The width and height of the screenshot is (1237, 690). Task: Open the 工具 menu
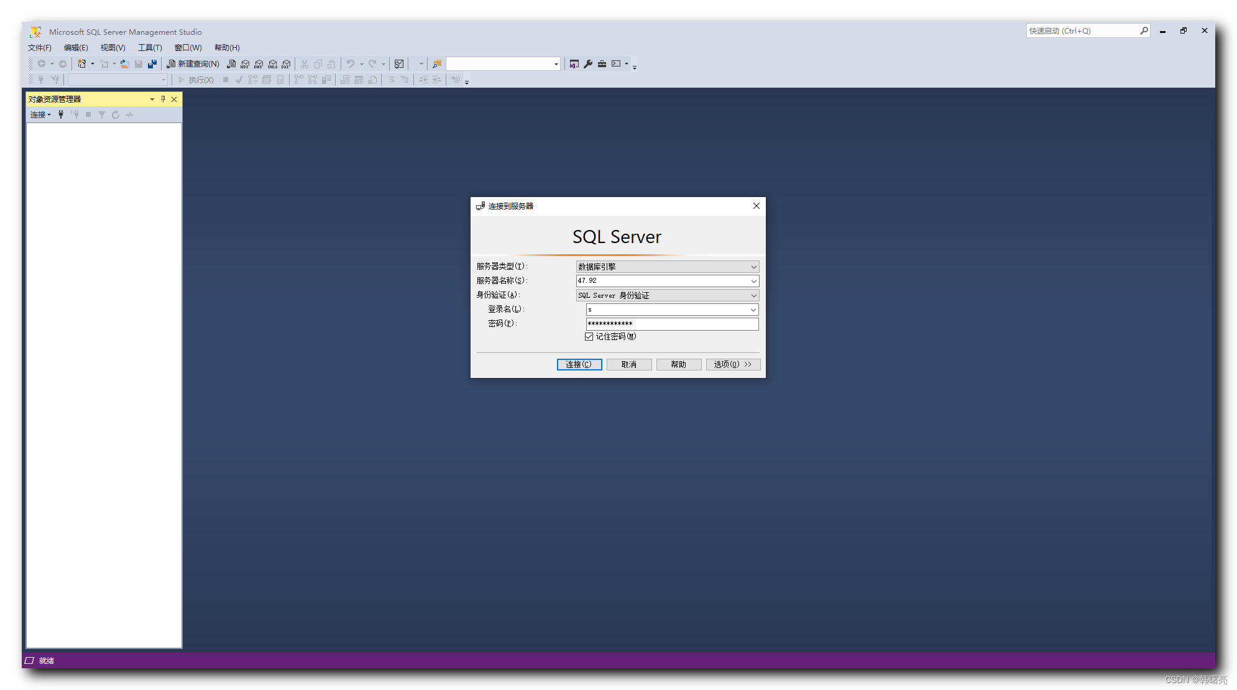150,47
